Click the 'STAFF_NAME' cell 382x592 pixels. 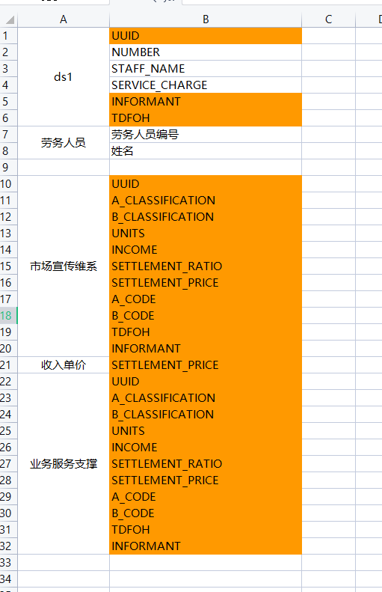[206, 69]
